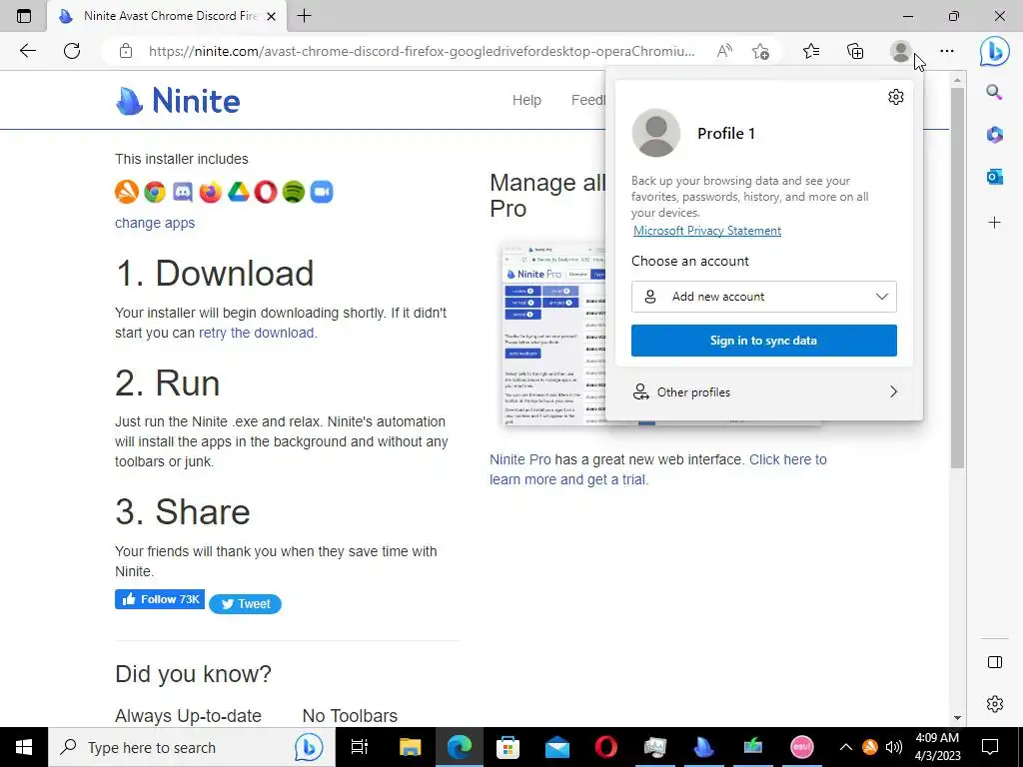Click the Ninite Pro screenshot thumbnail
This screenshot has width=1023, height=767.
point(555,334)
